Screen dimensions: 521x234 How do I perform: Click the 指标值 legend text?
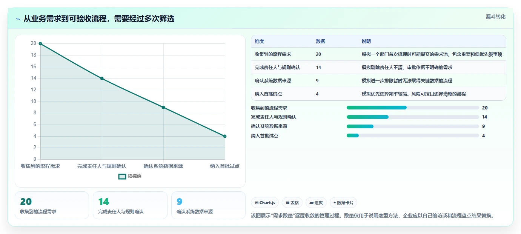point(135,176)
